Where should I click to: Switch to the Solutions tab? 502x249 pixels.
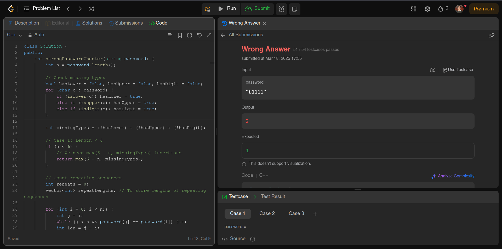tap(89, 23)
